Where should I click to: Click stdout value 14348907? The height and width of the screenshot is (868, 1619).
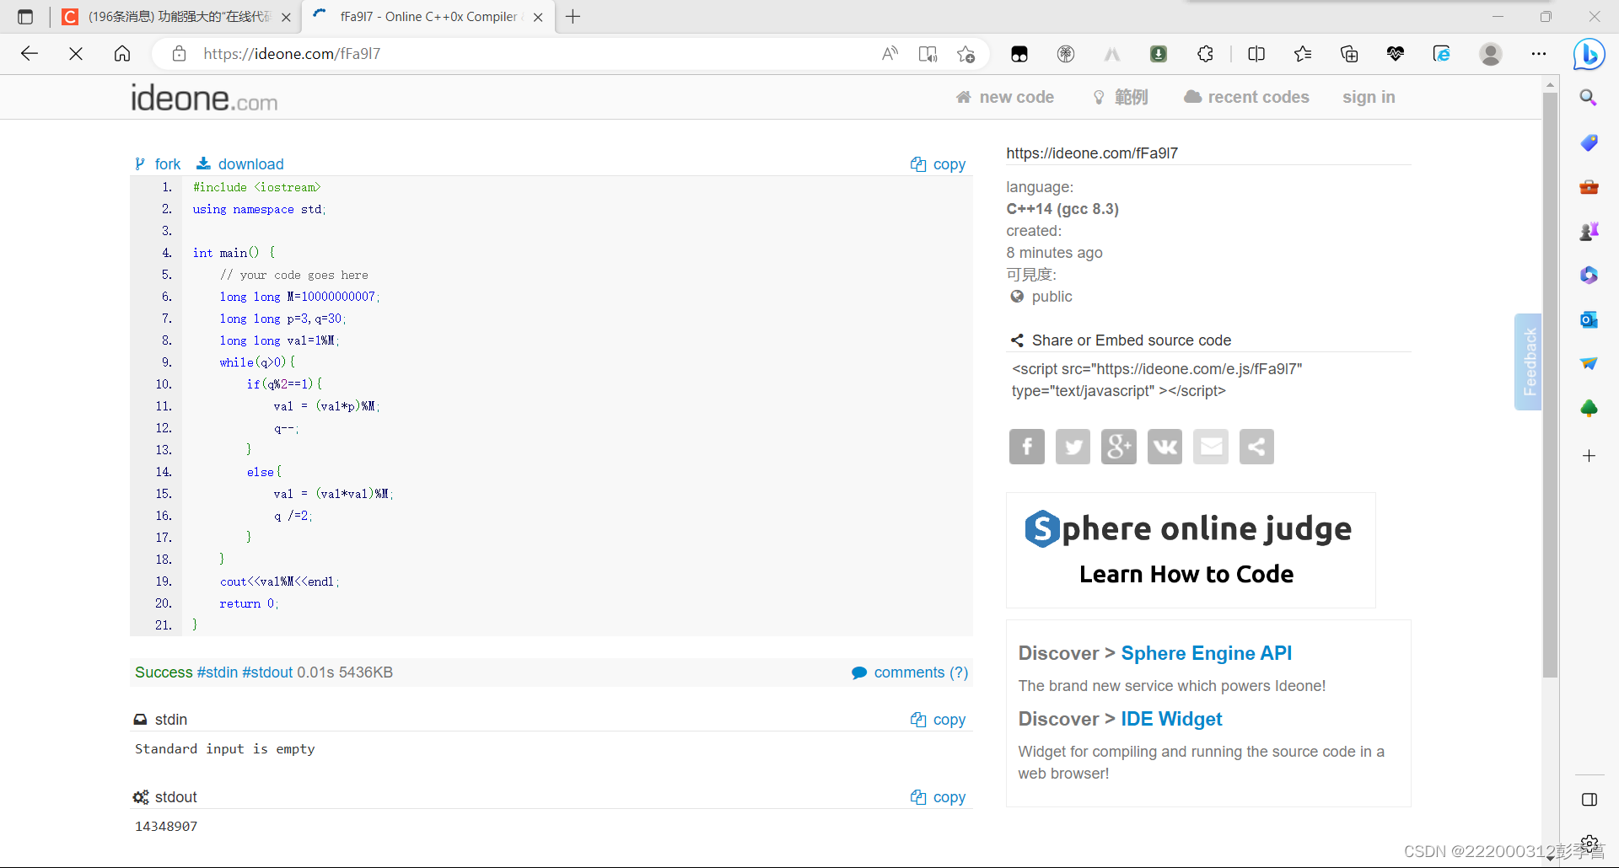(x=166, y=827)
